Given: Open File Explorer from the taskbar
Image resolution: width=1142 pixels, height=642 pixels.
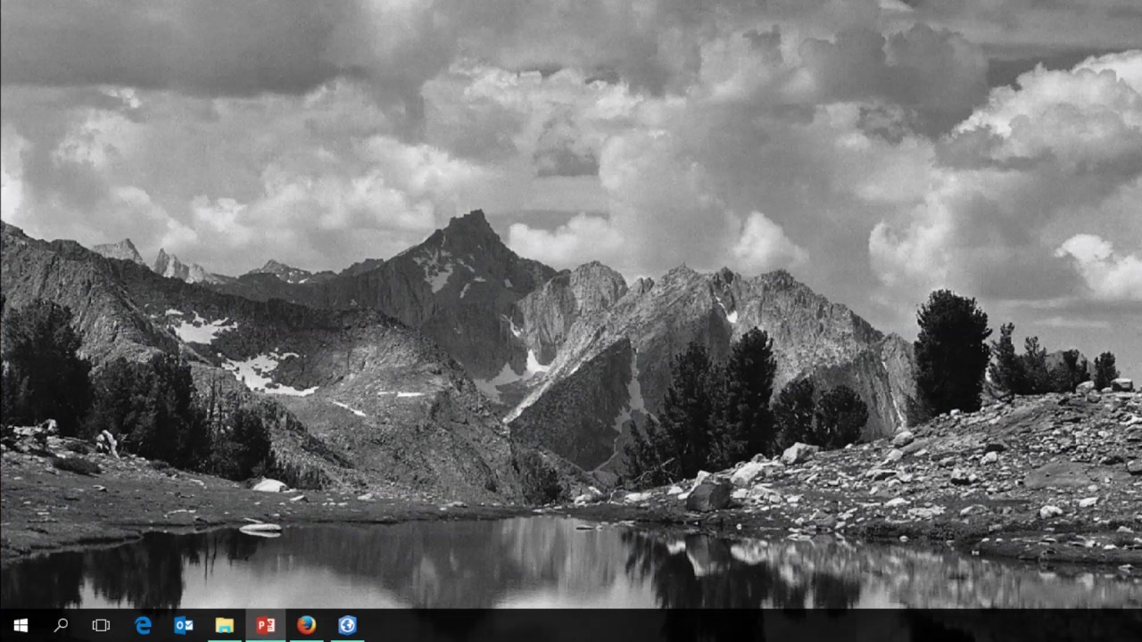Looking at the screenshot, I should [x=225, y=625].
